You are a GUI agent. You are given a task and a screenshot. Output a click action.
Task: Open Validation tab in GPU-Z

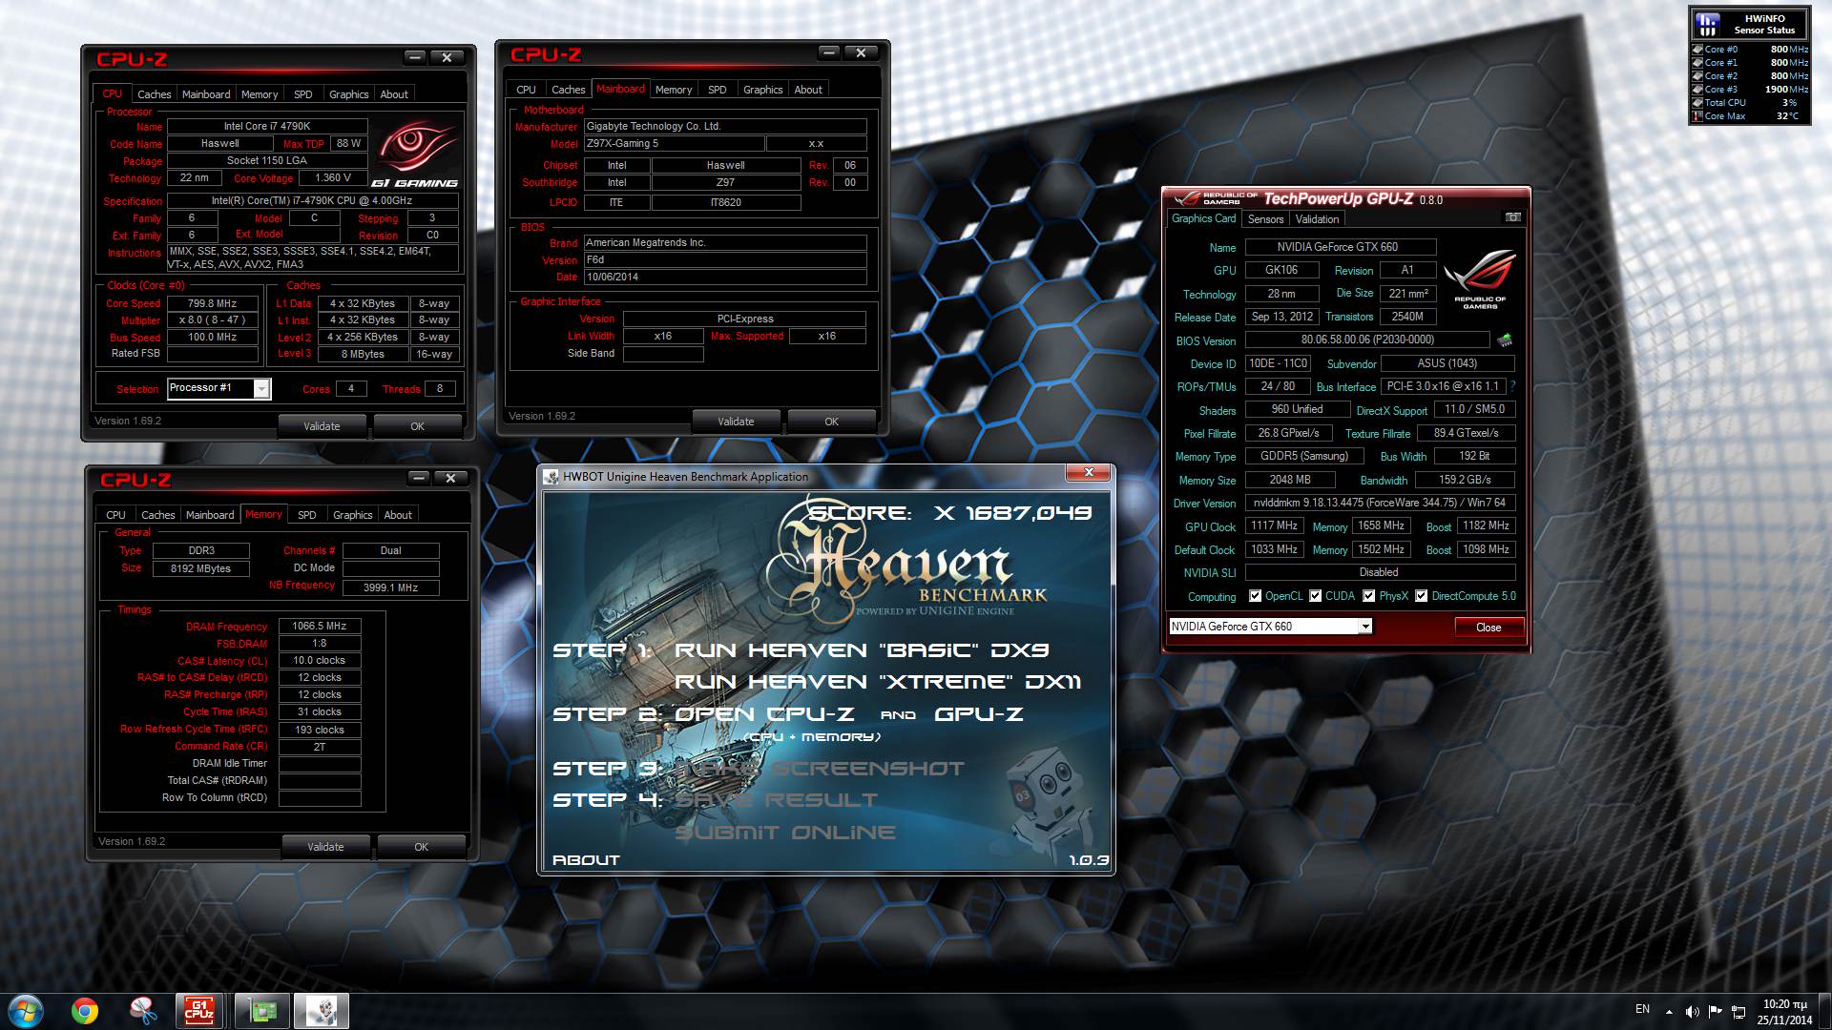coord(1317,219)
